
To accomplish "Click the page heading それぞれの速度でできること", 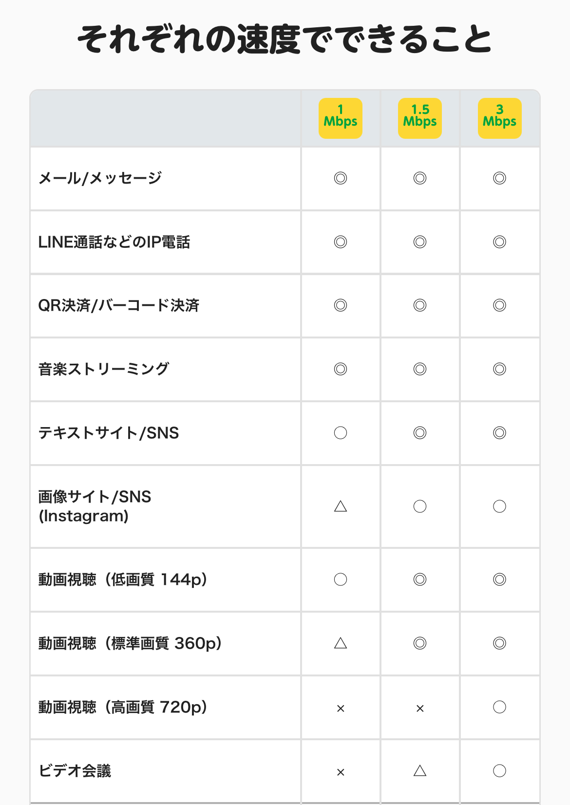I will [x=285, y=39].
